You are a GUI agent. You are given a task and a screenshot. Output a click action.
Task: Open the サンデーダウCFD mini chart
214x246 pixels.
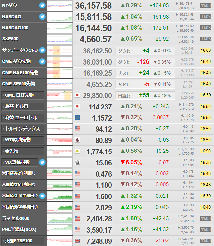coord(60,51)
